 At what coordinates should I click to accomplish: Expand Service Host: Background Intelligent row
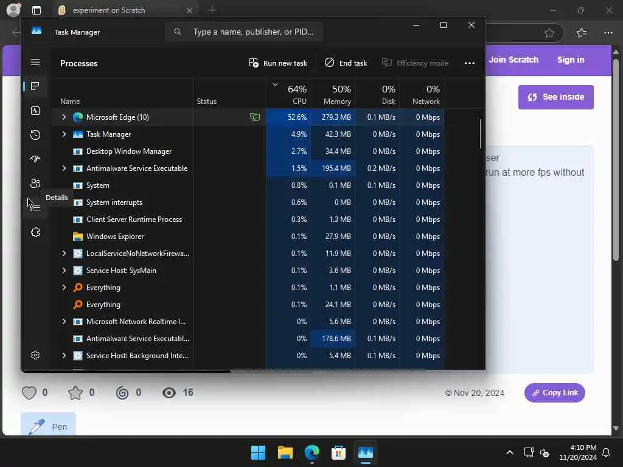pos(64,356)
